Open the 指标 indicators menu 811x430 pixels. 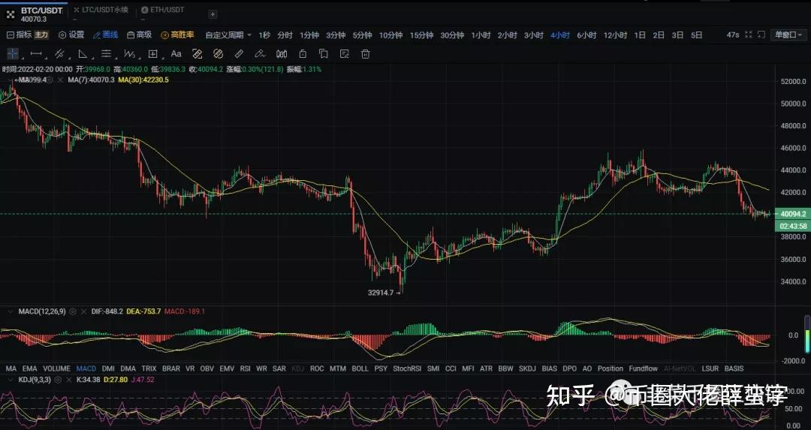20,35
